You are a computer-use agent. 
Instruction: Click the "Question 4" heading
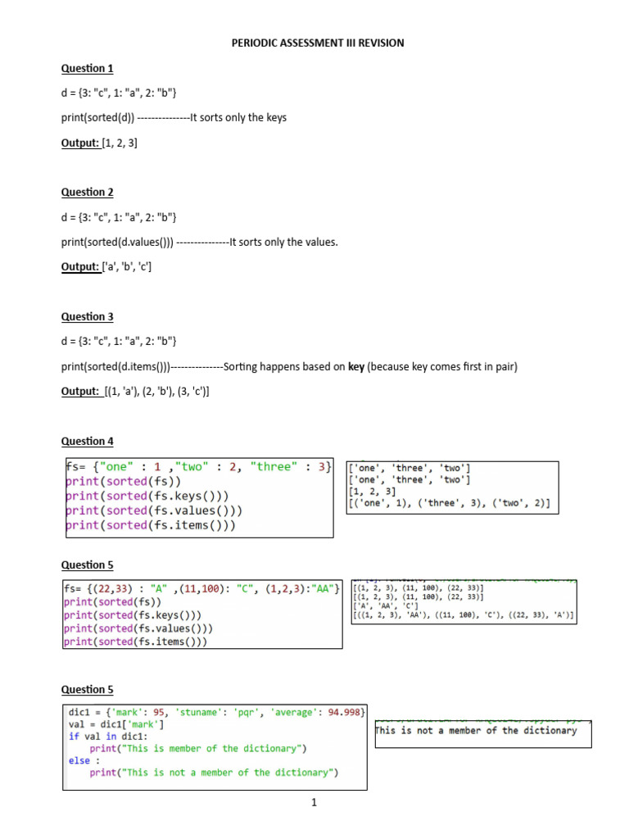point(87,442)
